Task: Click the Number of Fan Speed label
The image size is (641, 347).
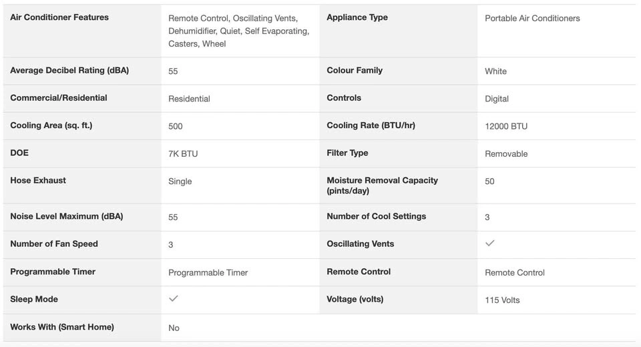Action: tap(54, 244)
